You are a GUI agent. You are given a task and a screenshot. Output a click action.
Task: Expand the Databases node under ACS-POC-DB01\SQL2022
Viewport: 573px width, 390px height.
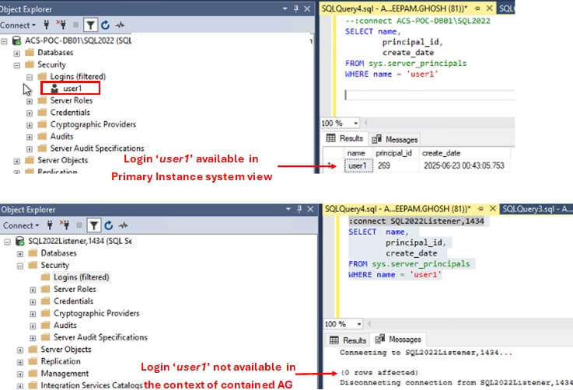(17, 53)
